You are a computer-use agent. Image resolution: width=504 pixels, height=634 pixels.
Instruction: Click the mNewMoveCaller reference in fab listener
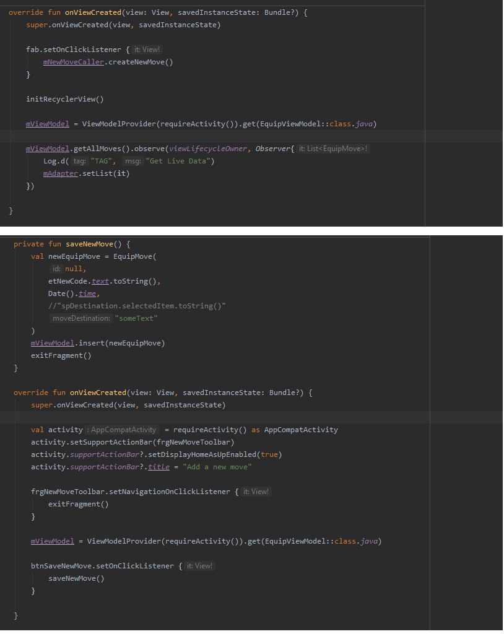(x=73, y=62)
